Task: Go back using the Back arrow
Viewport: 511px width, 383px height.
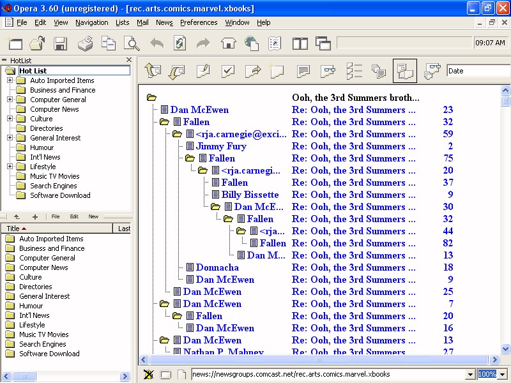Action: [x=156, y=43]
